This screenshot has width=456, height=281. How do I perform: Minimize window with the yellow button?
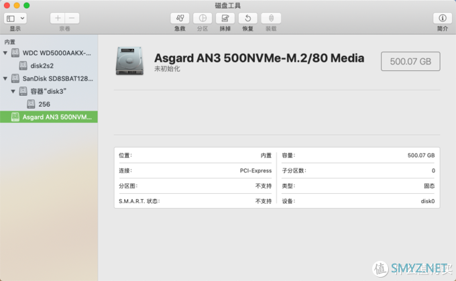[17, 5]
